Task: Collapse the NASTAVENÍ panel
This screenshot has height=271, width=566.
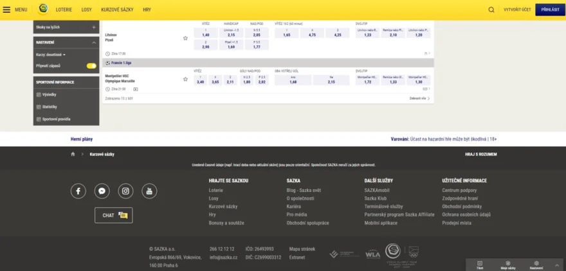Action: click(94, 42)
